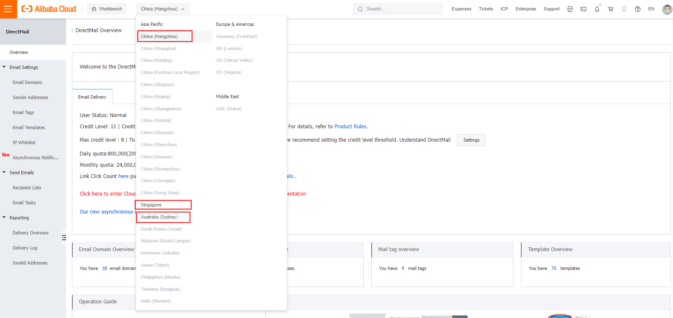Click the sidebar collapse handle
673x318 pixels.
point(64,238)
